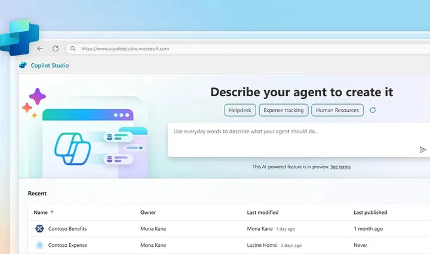The height and width of the screenshot is (254, 430).
Task: Send the agent description with the arrow icon
Action: click(x=423, y=149)
